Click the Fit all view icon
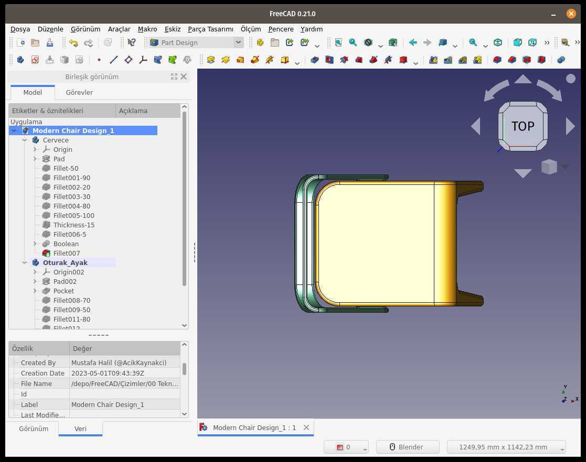Screen dimensions: 586x462 point(338,42)
